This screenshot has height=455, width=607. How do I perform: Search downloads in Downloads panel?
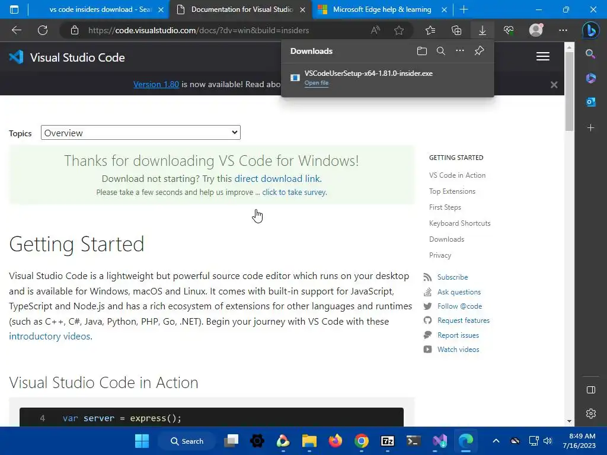(x=440, y=51)
